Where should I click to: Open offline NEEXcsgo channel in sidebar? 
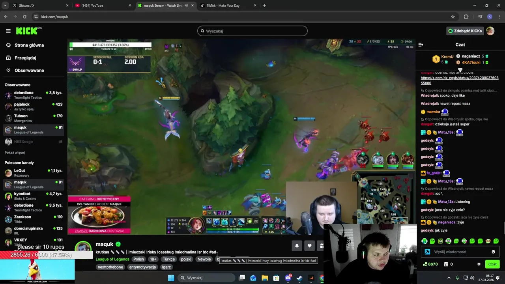click(34, 142)
